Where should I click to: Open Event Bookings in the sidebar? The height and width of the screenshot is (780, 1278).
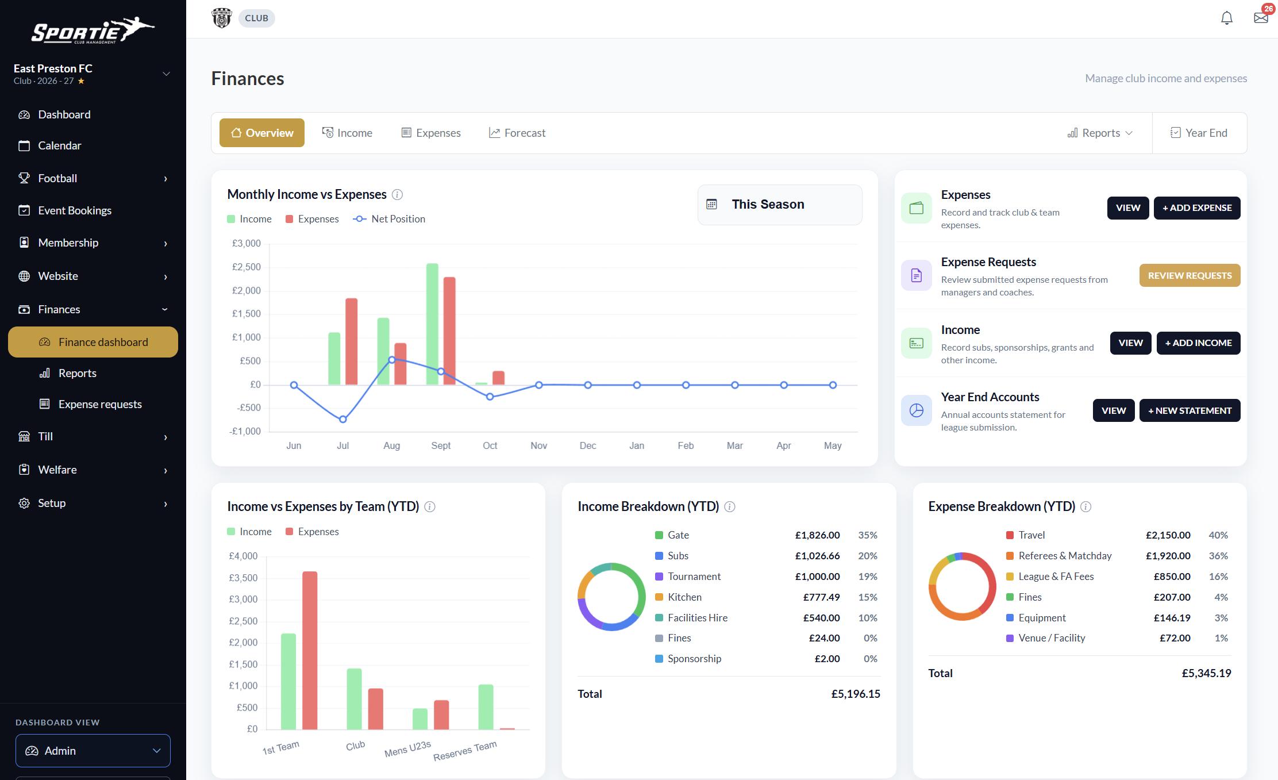tap(93, 210)
